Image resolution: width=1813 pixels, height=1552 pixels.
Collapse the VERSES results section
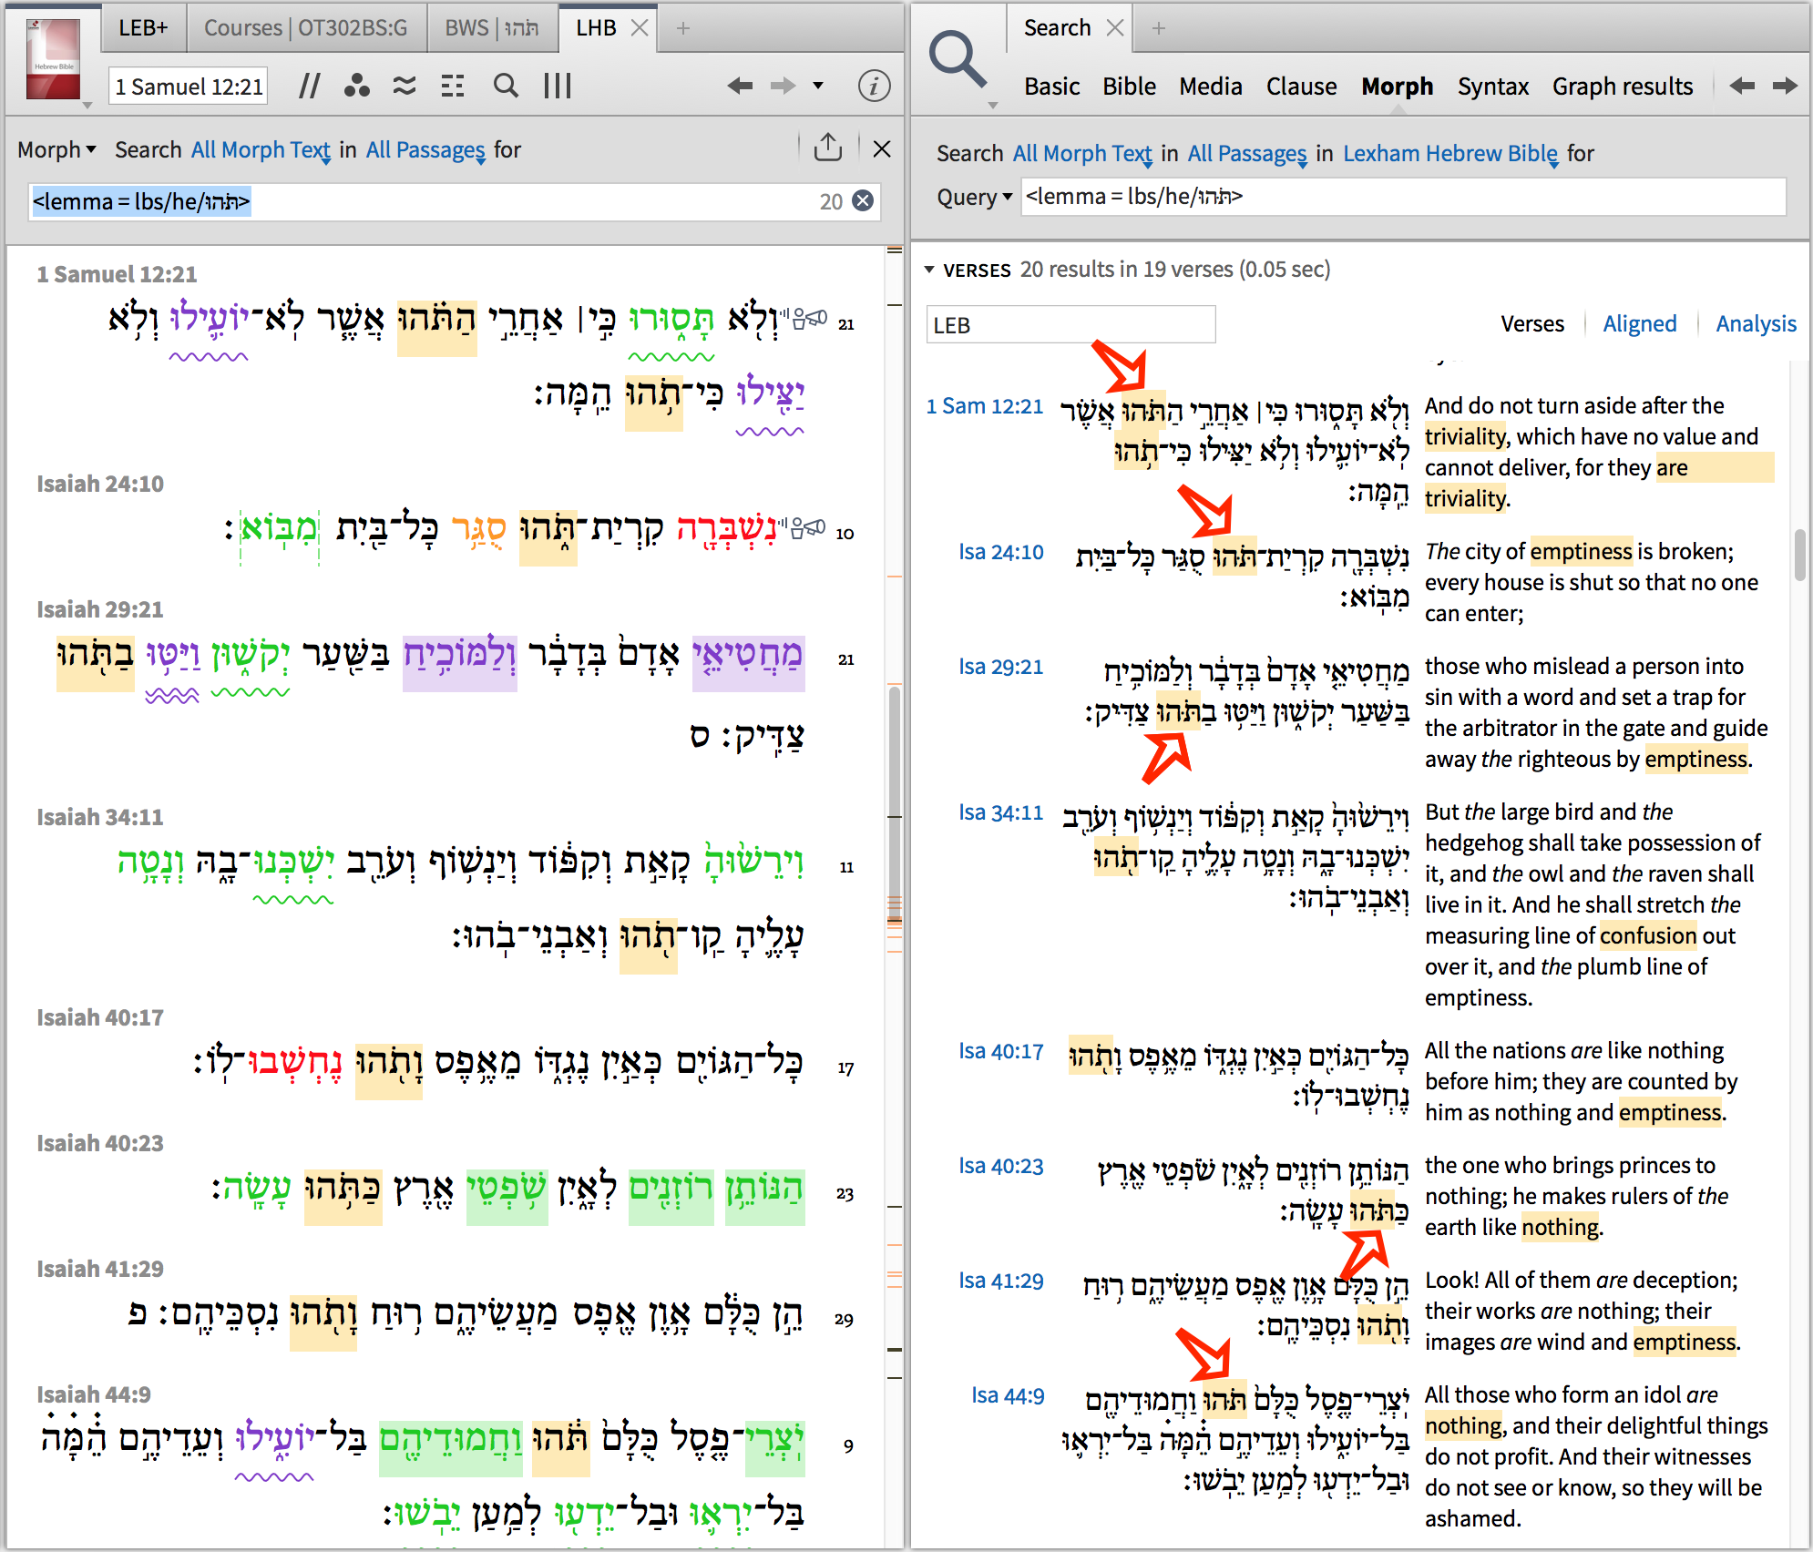pos(929,270)
